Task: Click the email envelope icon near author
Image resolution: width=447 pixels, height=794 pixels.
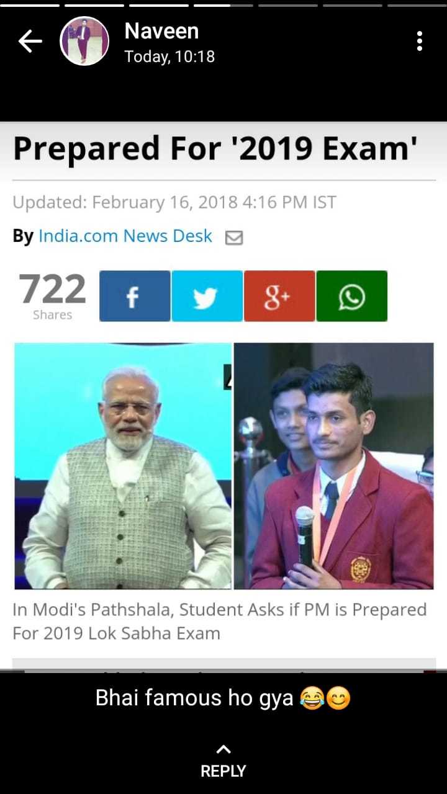Action: tap(233, 238)
